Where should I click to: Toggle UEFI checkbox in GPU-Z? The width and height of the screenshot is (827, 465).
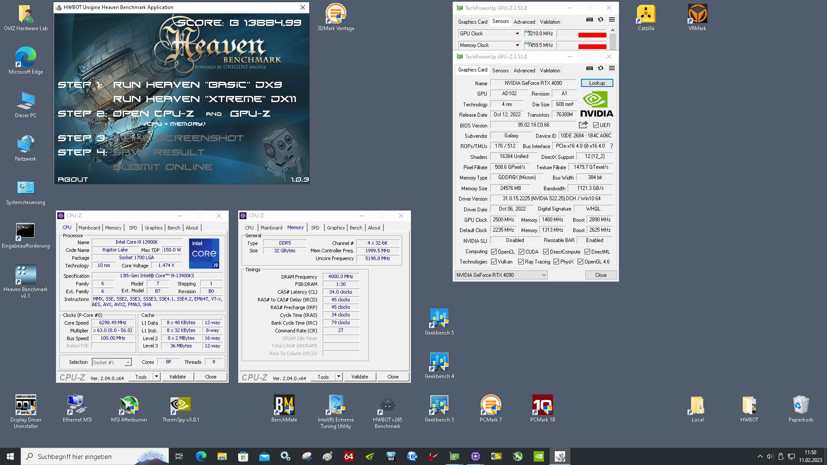(x=596, y=125)
